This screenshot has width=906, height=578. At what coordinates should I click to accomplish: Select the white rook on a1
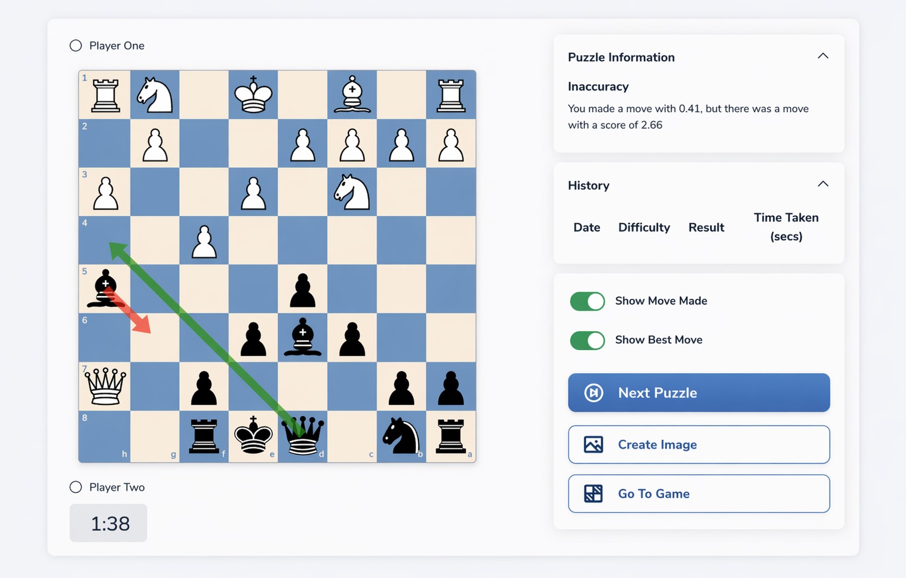click(451, 95)
